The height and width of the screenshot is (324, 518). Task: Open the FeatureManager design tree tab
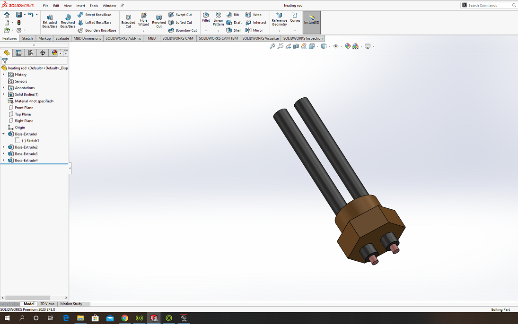click(7, 53)
